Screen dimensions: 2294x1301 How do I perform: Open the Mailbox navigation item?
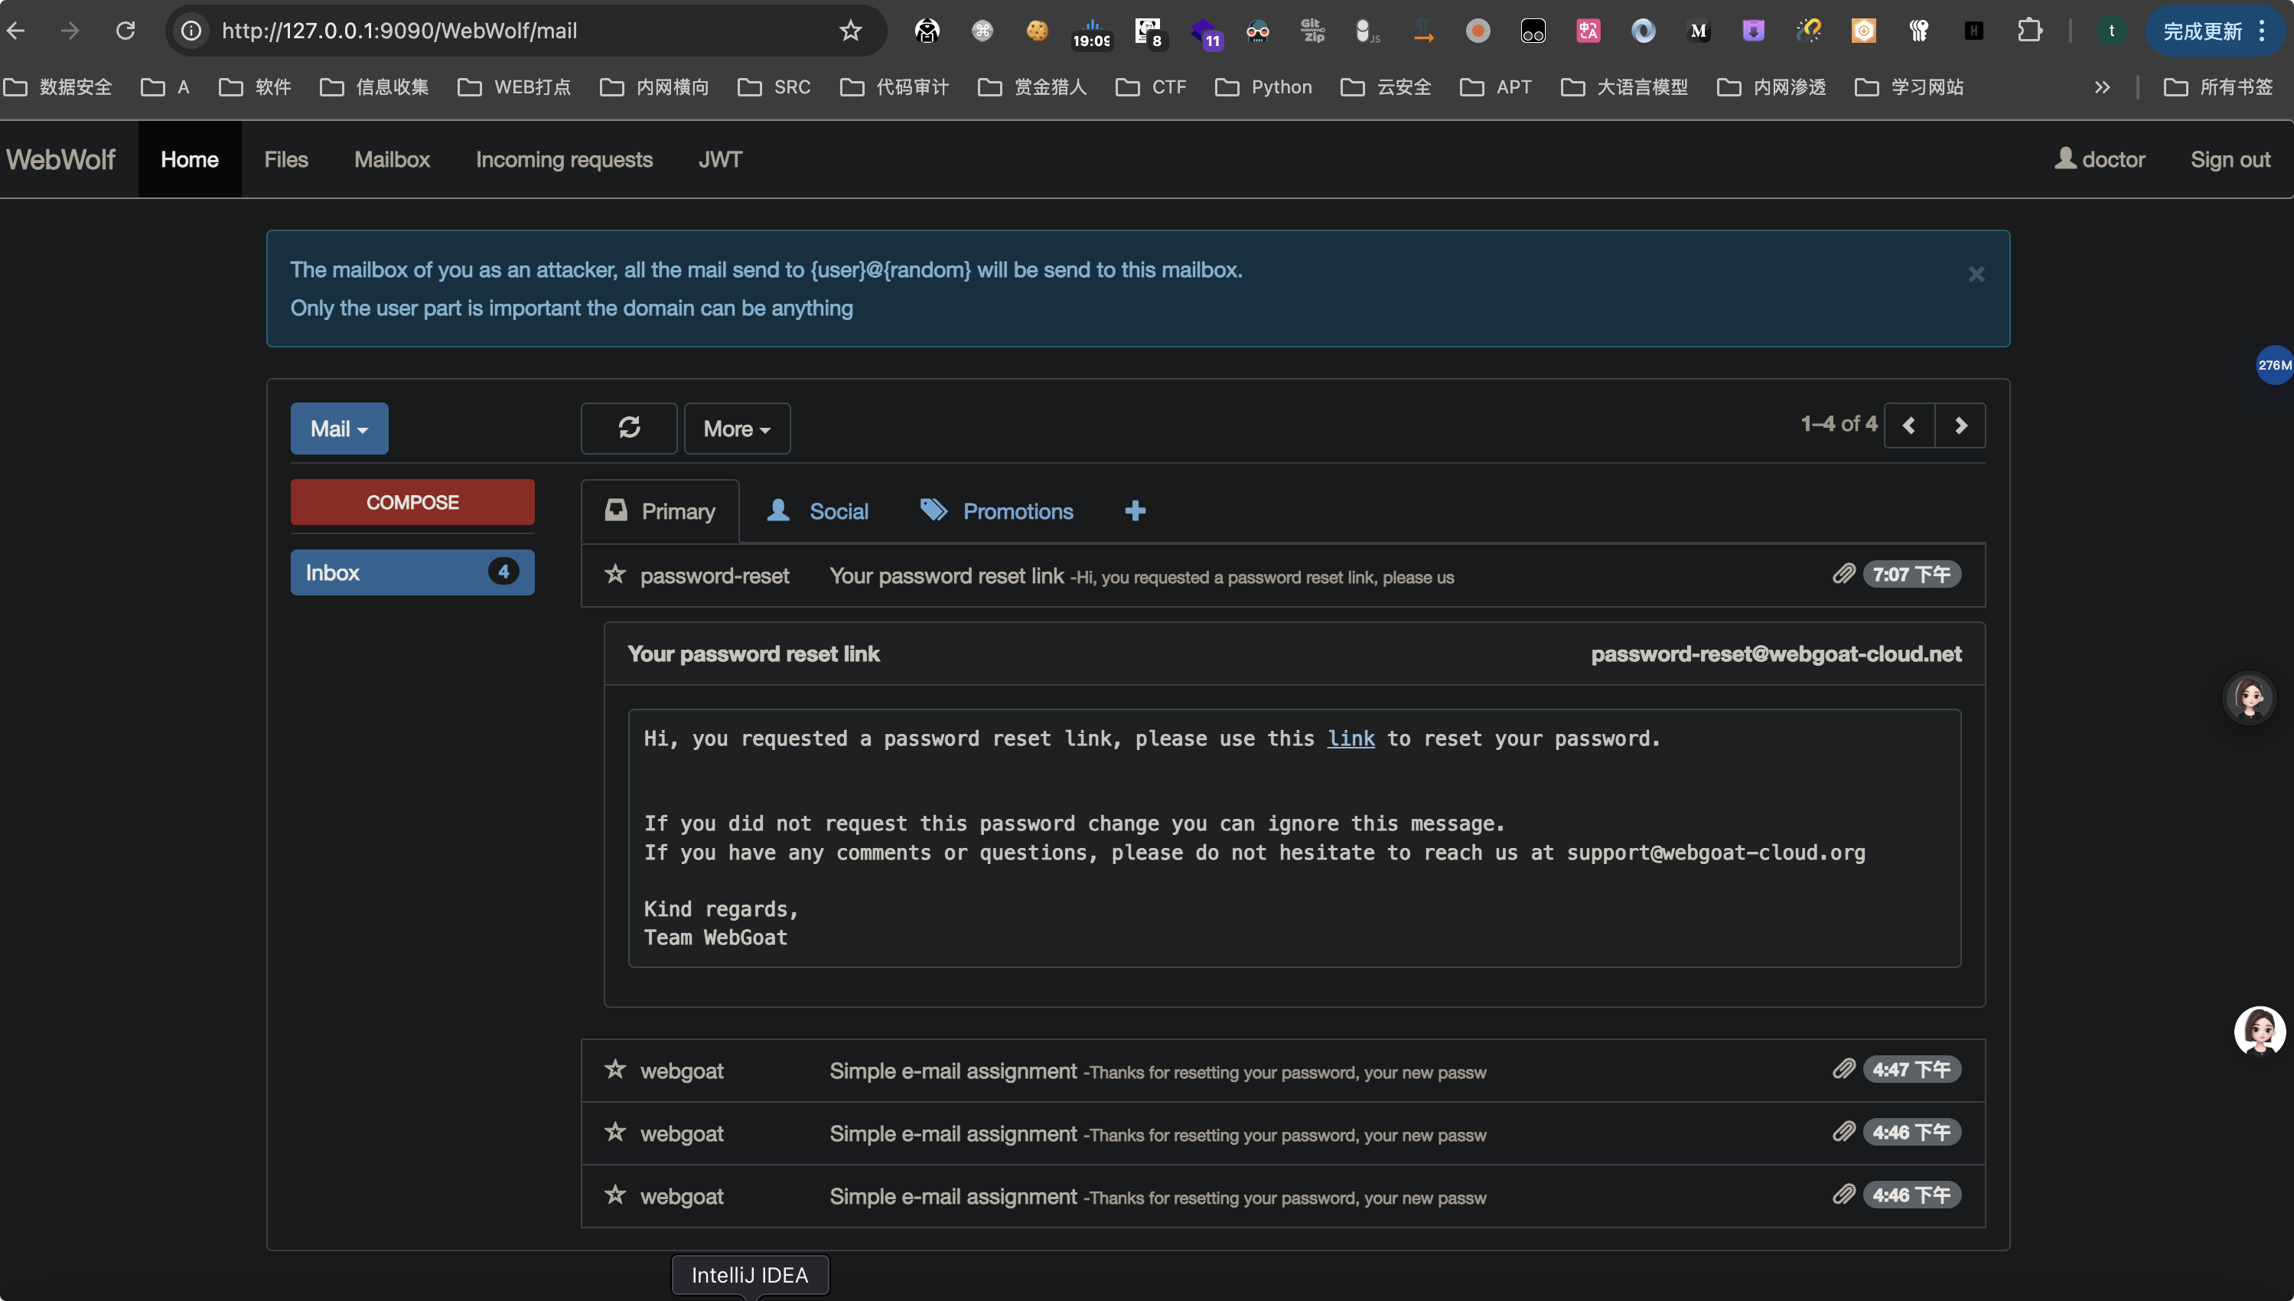click(393, 159)
